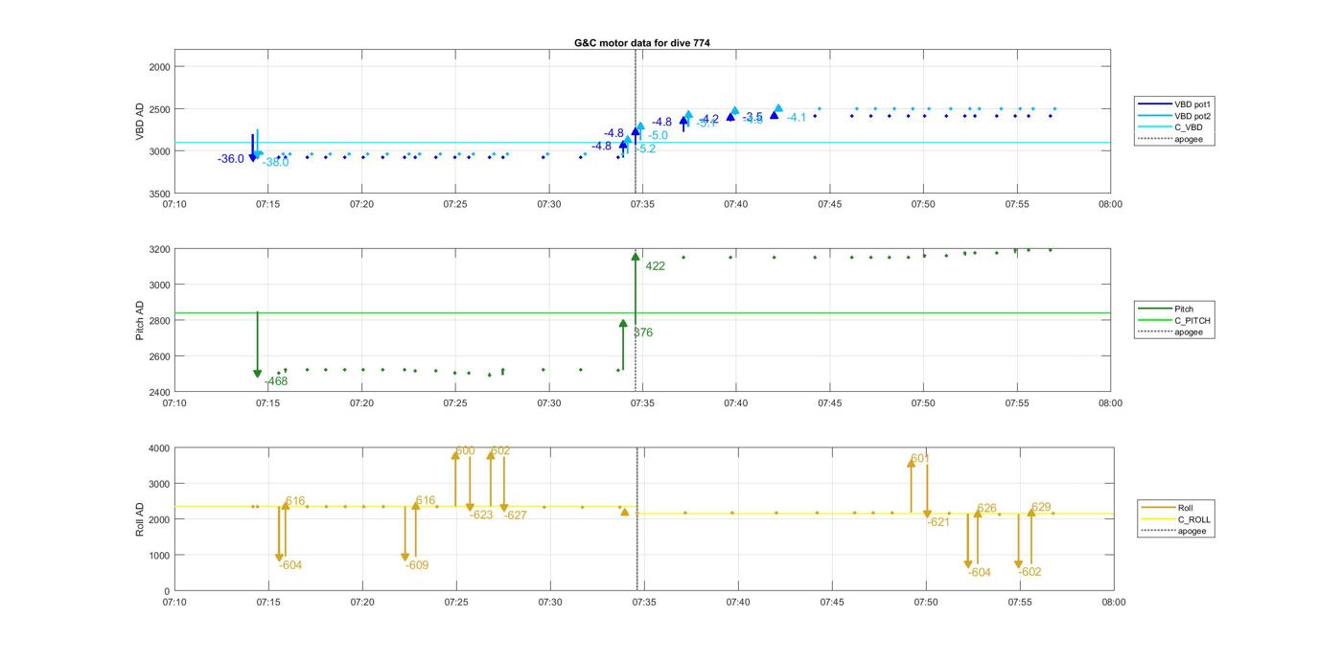Screen dimensions: 1342x664
Task: Click the "-609" roll data label
Action: pyautogui.click(x=417, y=565)
